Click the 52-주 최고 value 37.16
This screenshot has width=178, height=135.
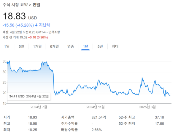click(x=159, y=117)
